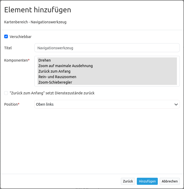Open the Position dropdown showing Oben links
The height and width of the screenshot is (189, 184).
105,104
